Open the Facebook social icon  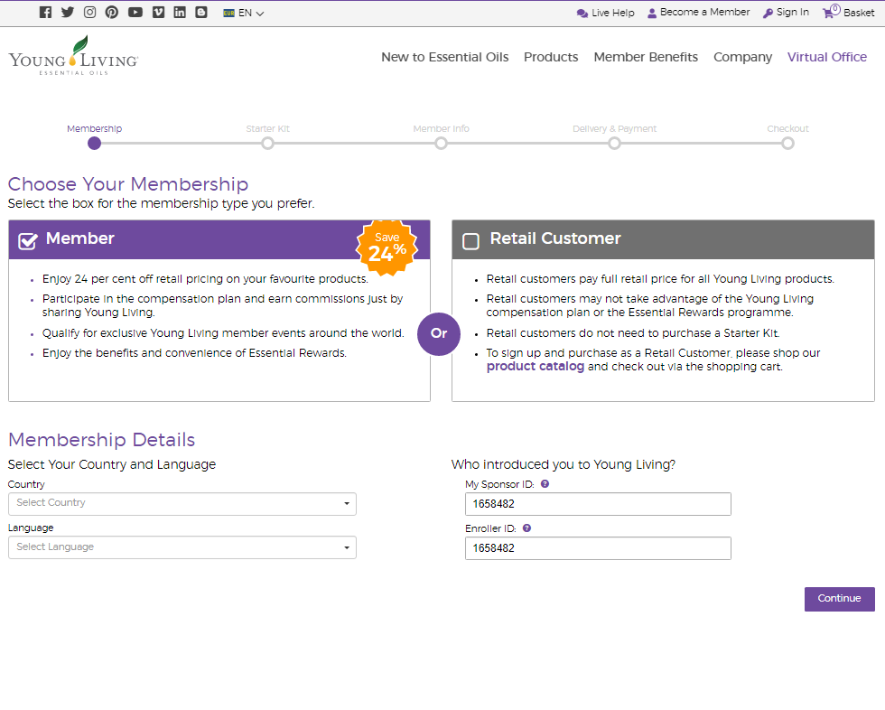click(x=46, y=13)
